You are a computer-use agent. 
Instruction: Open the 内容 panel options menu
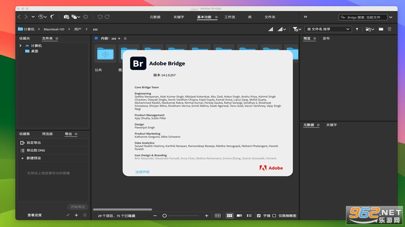point(125,39)
